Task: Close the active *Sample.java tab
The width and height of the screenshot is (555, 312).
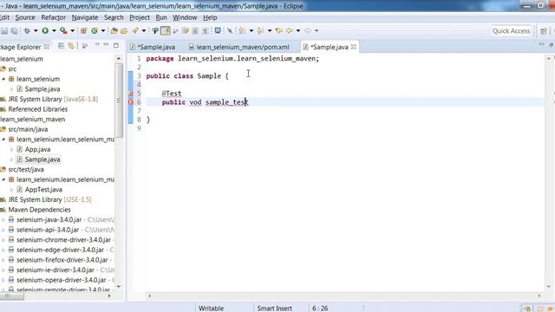Action: 353,47
